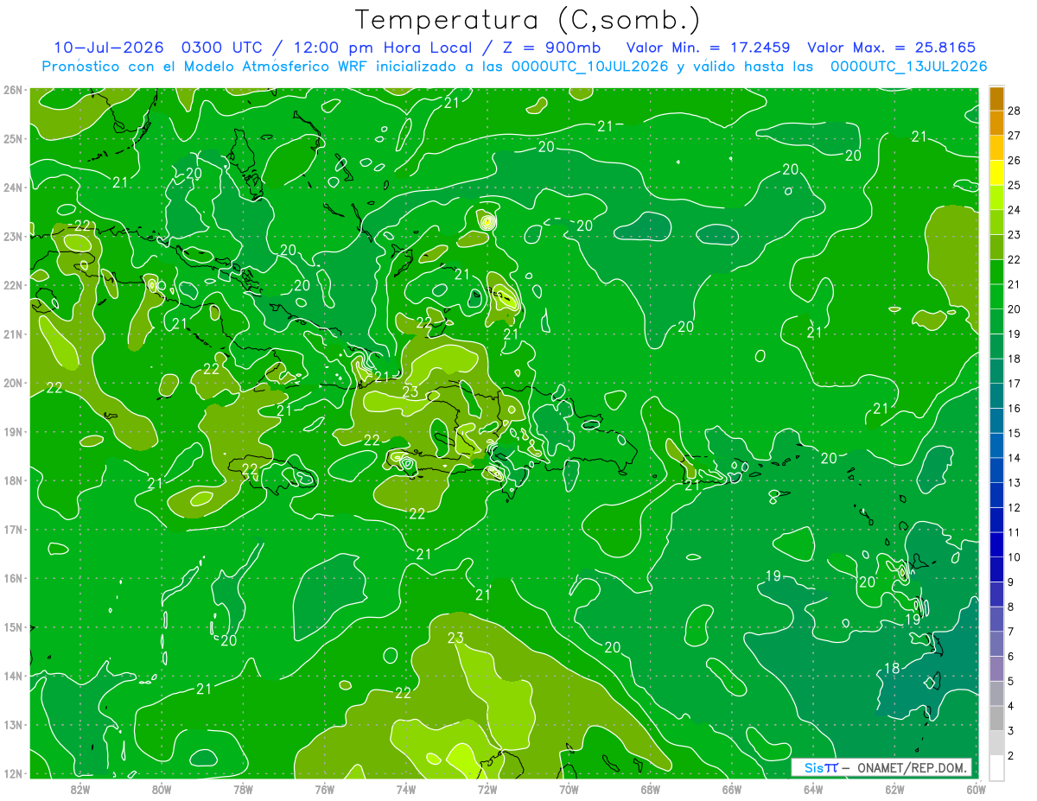Click color scale label '28'
The image size is (1037, 801).
(x=1015, y=111)
